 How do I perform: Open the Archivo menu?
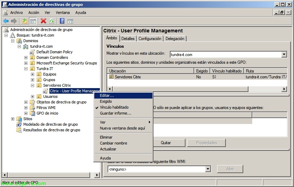point(16,13)
